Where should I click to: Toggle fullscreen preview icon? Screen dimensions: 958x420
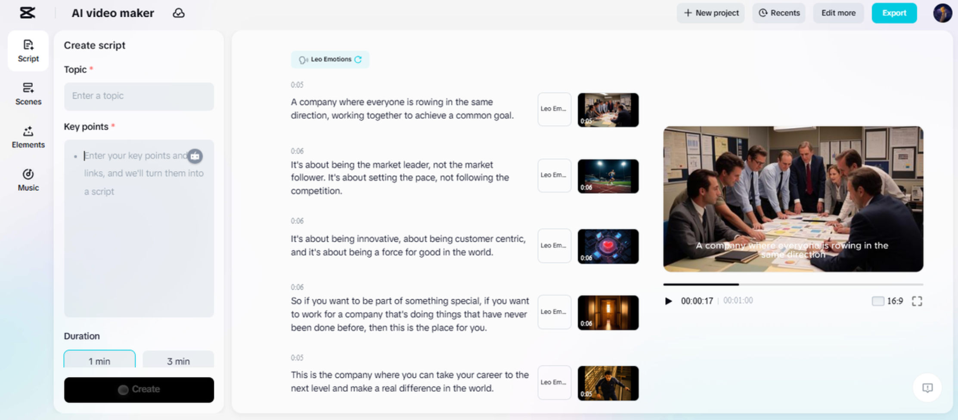point(917,301)
